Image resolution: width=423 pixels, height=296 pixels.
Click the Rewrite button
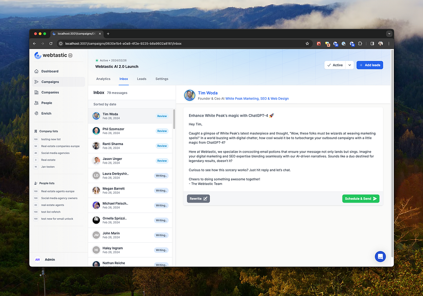(198, 199)
